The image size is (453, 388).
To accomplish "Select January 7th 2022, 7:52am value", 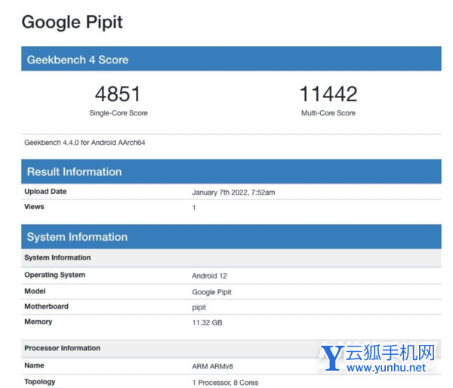I will 233,192.
